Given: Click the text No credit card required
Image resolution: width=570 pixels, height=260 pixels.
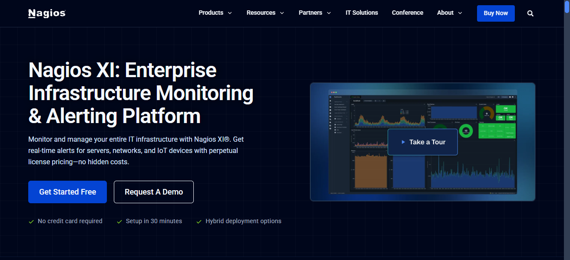Looking at the screenshot, I should point(70,221).
